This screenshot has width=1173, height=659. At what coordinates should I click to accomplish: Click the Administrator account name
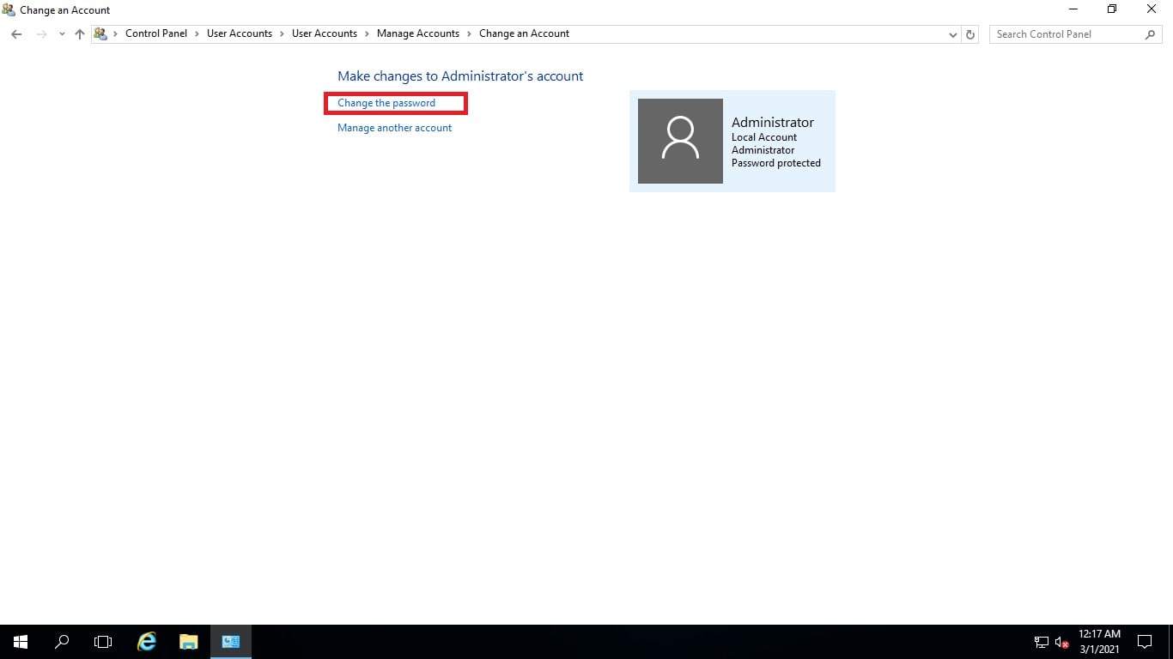click(x=773, y=123)
